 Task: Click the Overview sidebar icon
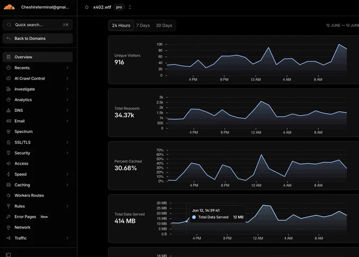(x=8, y=57)
